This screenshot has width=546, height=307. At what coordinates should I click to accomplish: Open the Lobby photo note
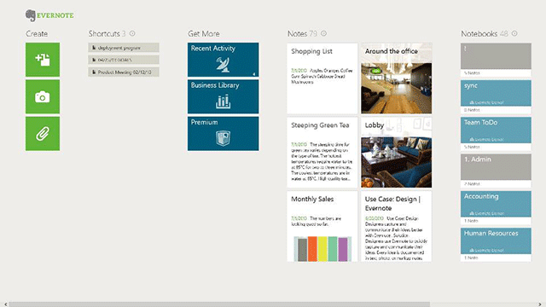coord(396,153)
